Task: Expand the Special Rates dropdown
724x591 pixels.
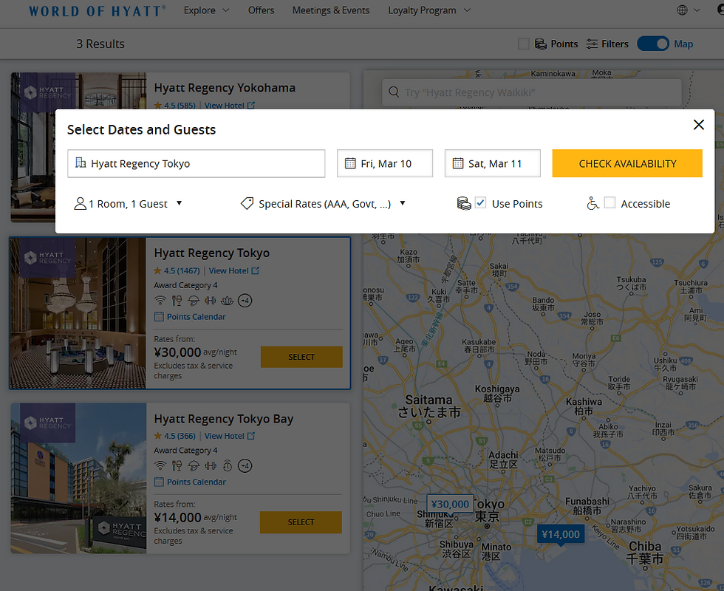Action: 323,204
